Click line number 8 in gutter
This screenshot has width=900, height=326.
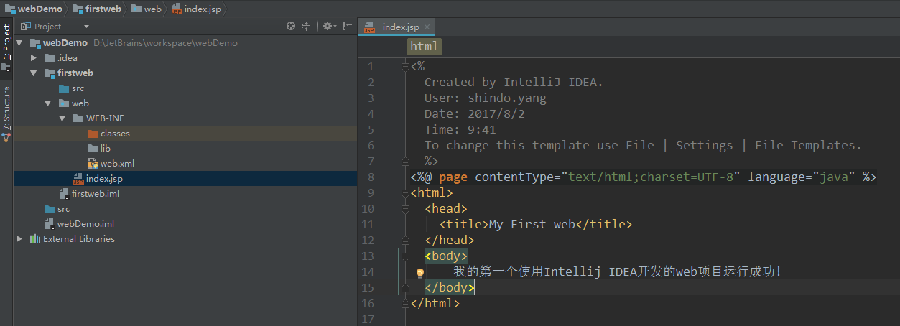pyautogui.click(x=371, y=177)
